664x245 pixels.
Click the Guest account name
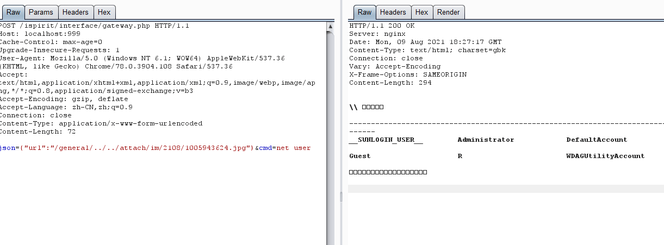click(360, 156)
